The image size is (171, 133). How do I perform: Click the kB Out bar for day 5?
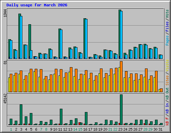click(31, 119)
